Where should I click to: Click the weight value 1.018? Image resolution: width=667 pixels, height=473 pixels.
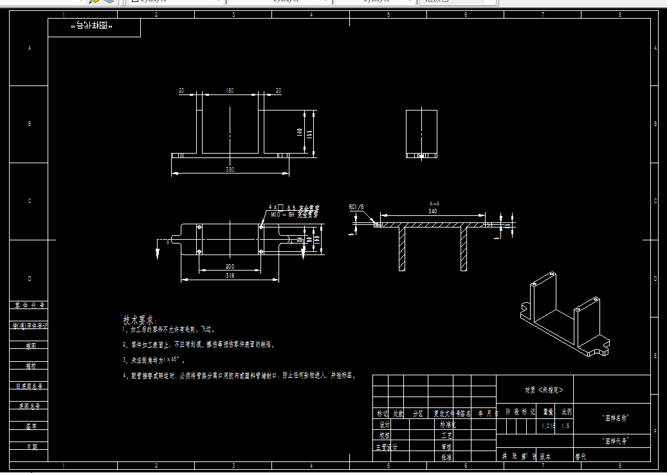[x=548, y=426]
